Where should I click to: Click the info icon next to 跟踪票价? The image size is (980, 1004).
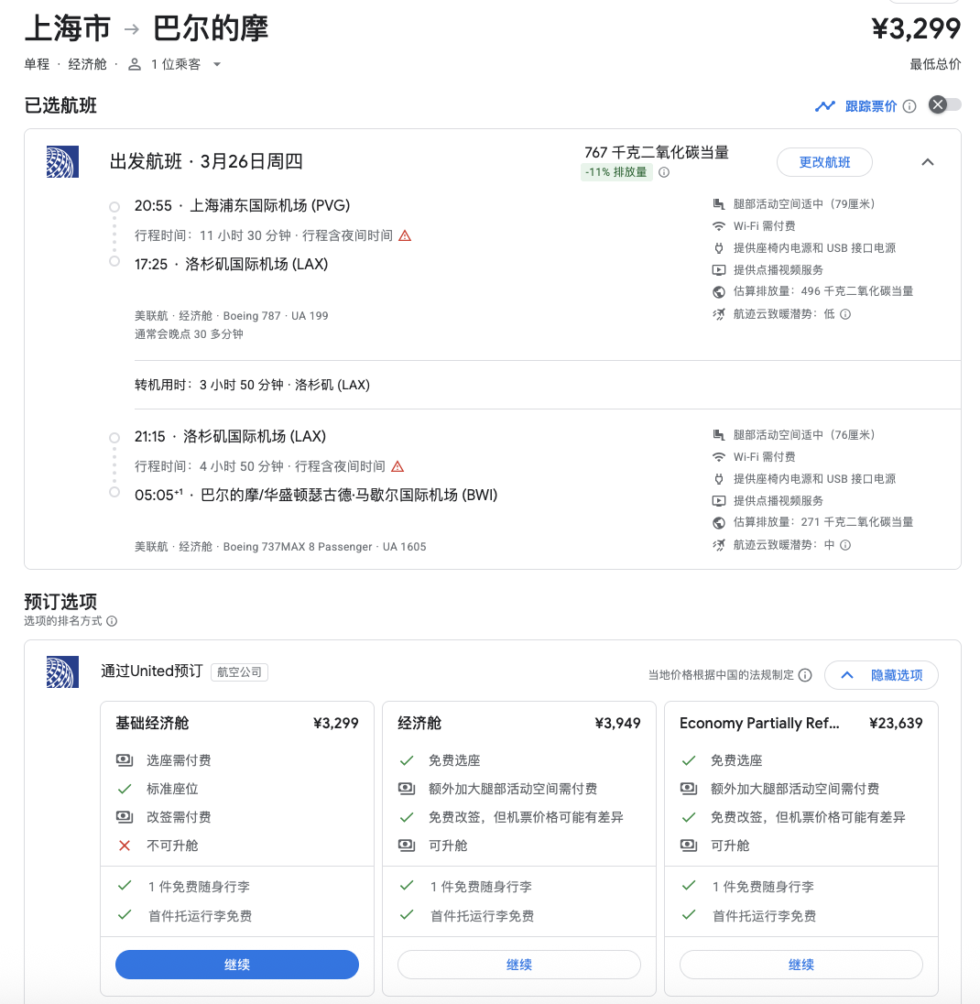pyautogui.click(x=909, y=106)
